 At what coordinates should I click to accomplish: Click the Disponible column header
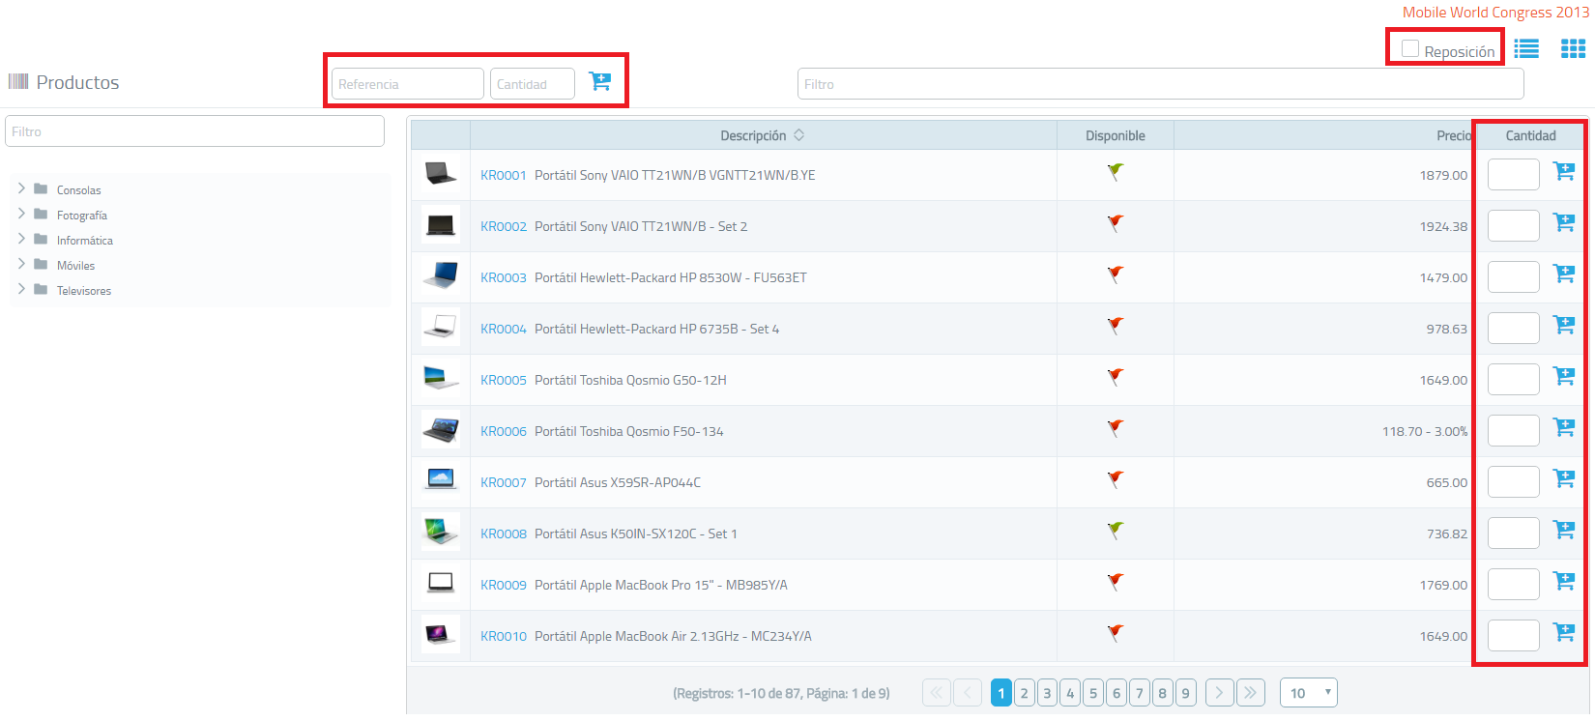pyautogui.click(x=1116, y=135)
